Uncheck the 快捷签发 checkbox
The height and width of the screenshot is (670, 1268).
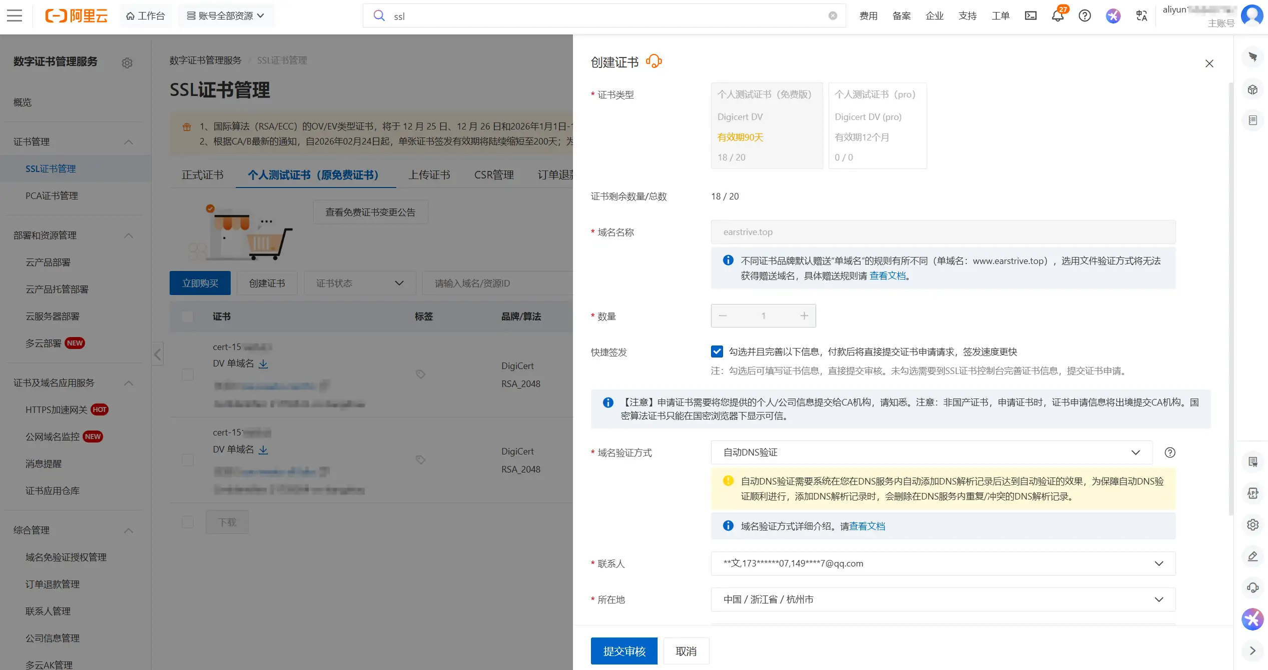pos(717,351)
